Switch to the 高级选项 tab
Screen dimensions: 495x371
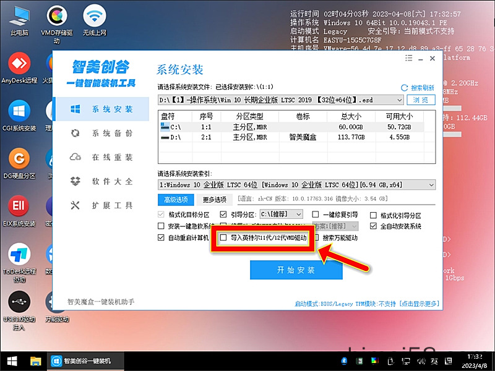pyautogui.click(x=176, y=200)
